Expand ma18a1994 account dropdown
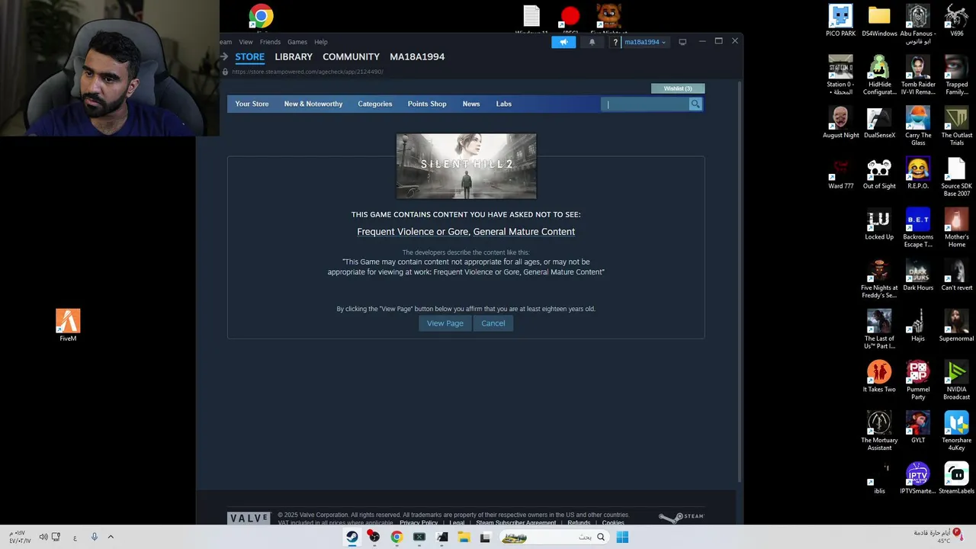The height and width of the screenshot is (549, 976). click(645, 42)
